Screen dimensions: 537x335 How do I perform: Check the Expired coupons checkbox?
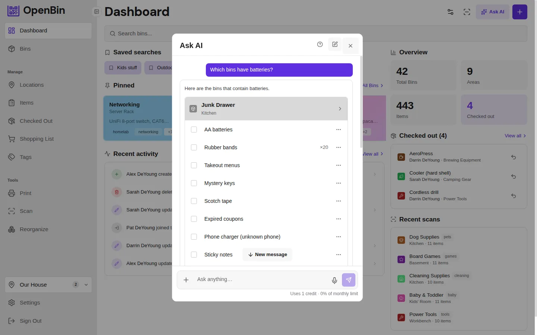coord(194,219)
